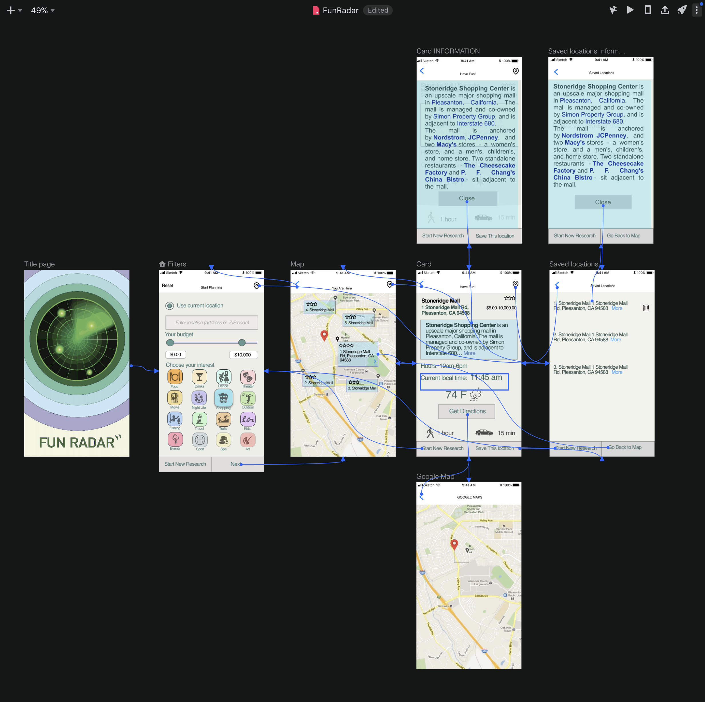
Task: Start the prototype preview play button
Action: [630, 10]
